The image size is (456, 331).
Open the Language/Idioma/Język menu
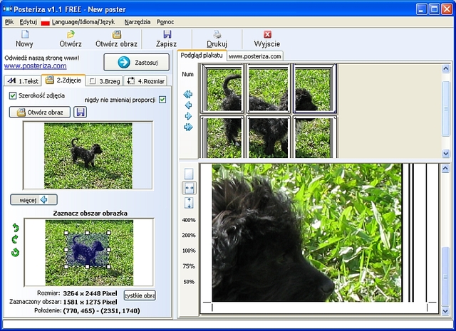[x=83, y=22]
